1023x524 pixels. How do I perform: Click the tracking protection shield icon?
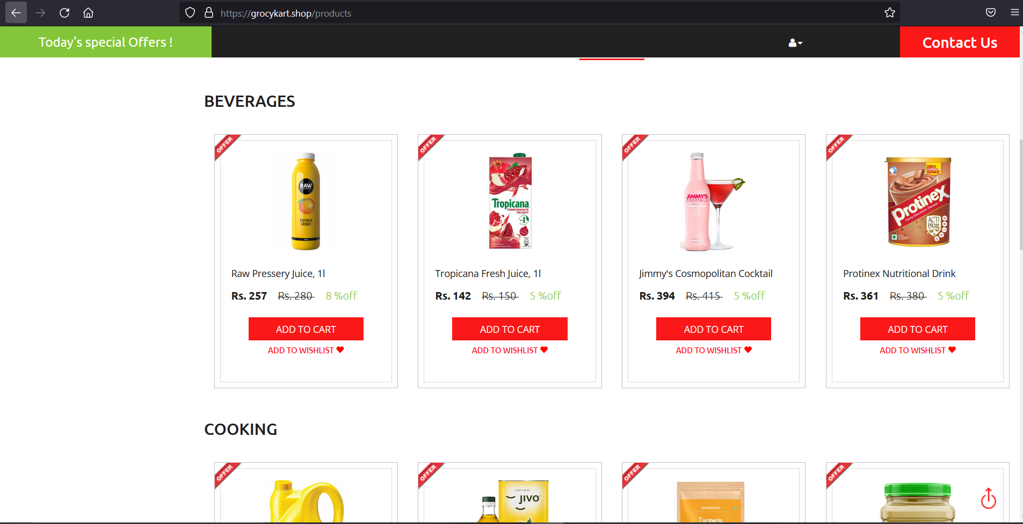(x=189, y=12)
